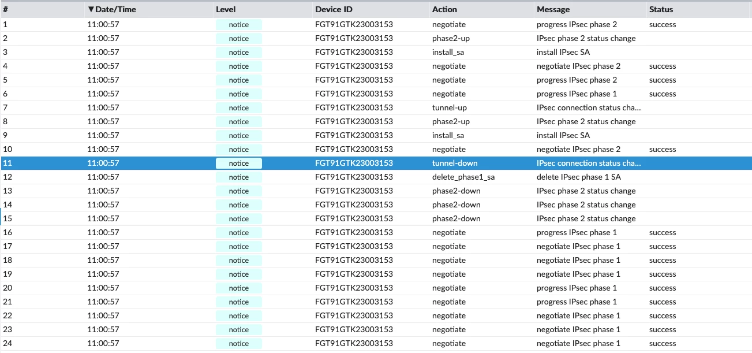Sort by the Date/Time column header
752x353 pixels.
point(112,9)
